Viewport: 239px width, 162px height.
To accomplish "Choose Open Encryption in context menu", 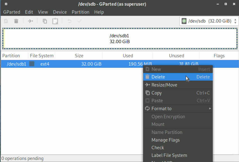I will tap(178, 117).
